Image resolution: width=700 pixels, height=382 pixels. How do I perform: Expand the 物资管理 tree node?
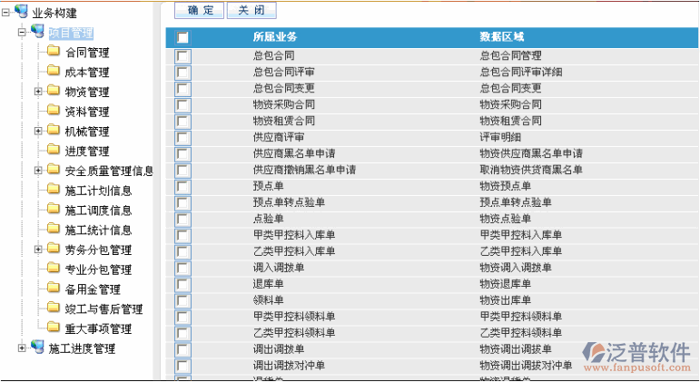pyautogui.click(x=38, y=92)
